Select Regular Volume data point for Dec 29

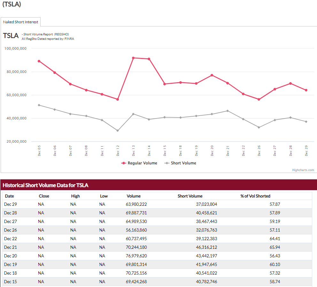(x=306, y=90)
